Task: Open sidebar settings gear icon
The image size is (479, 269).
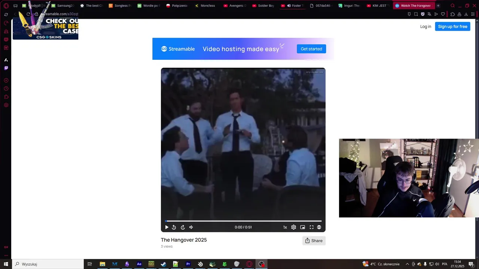Action: coord(6,105)
